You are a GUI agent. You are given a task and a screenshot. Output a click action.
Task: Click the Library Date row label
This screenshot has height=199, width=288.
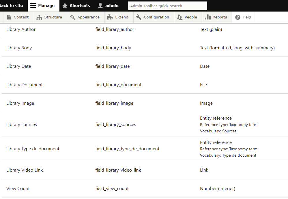point(18,66)
